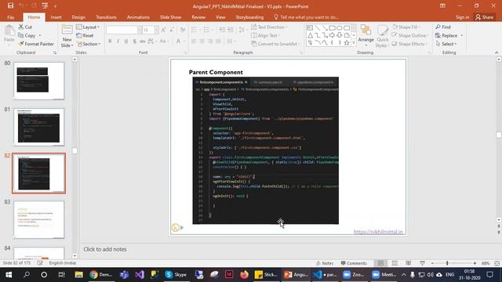Click the Tell me search box
502x282 pixels.
tap(307, 17)
